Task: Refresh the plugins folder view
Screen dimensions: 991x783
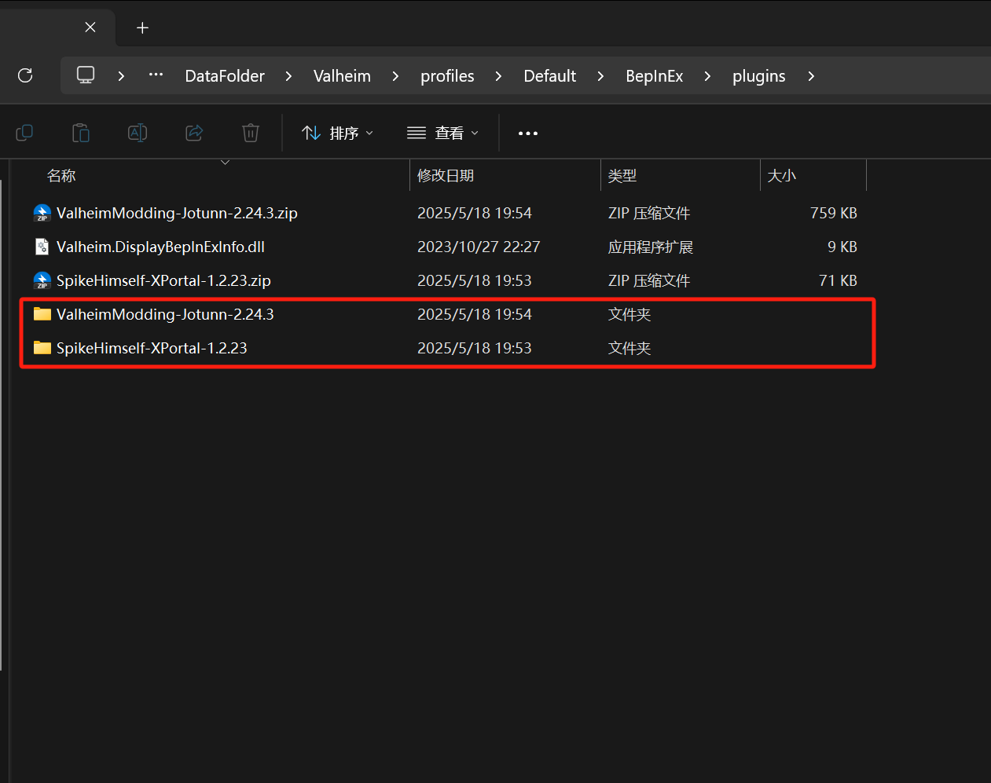Action: [x=25, y=75]
